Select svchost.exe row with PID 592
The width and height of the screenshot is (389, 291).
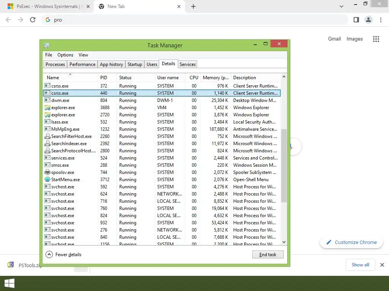[x=162, y=186]
